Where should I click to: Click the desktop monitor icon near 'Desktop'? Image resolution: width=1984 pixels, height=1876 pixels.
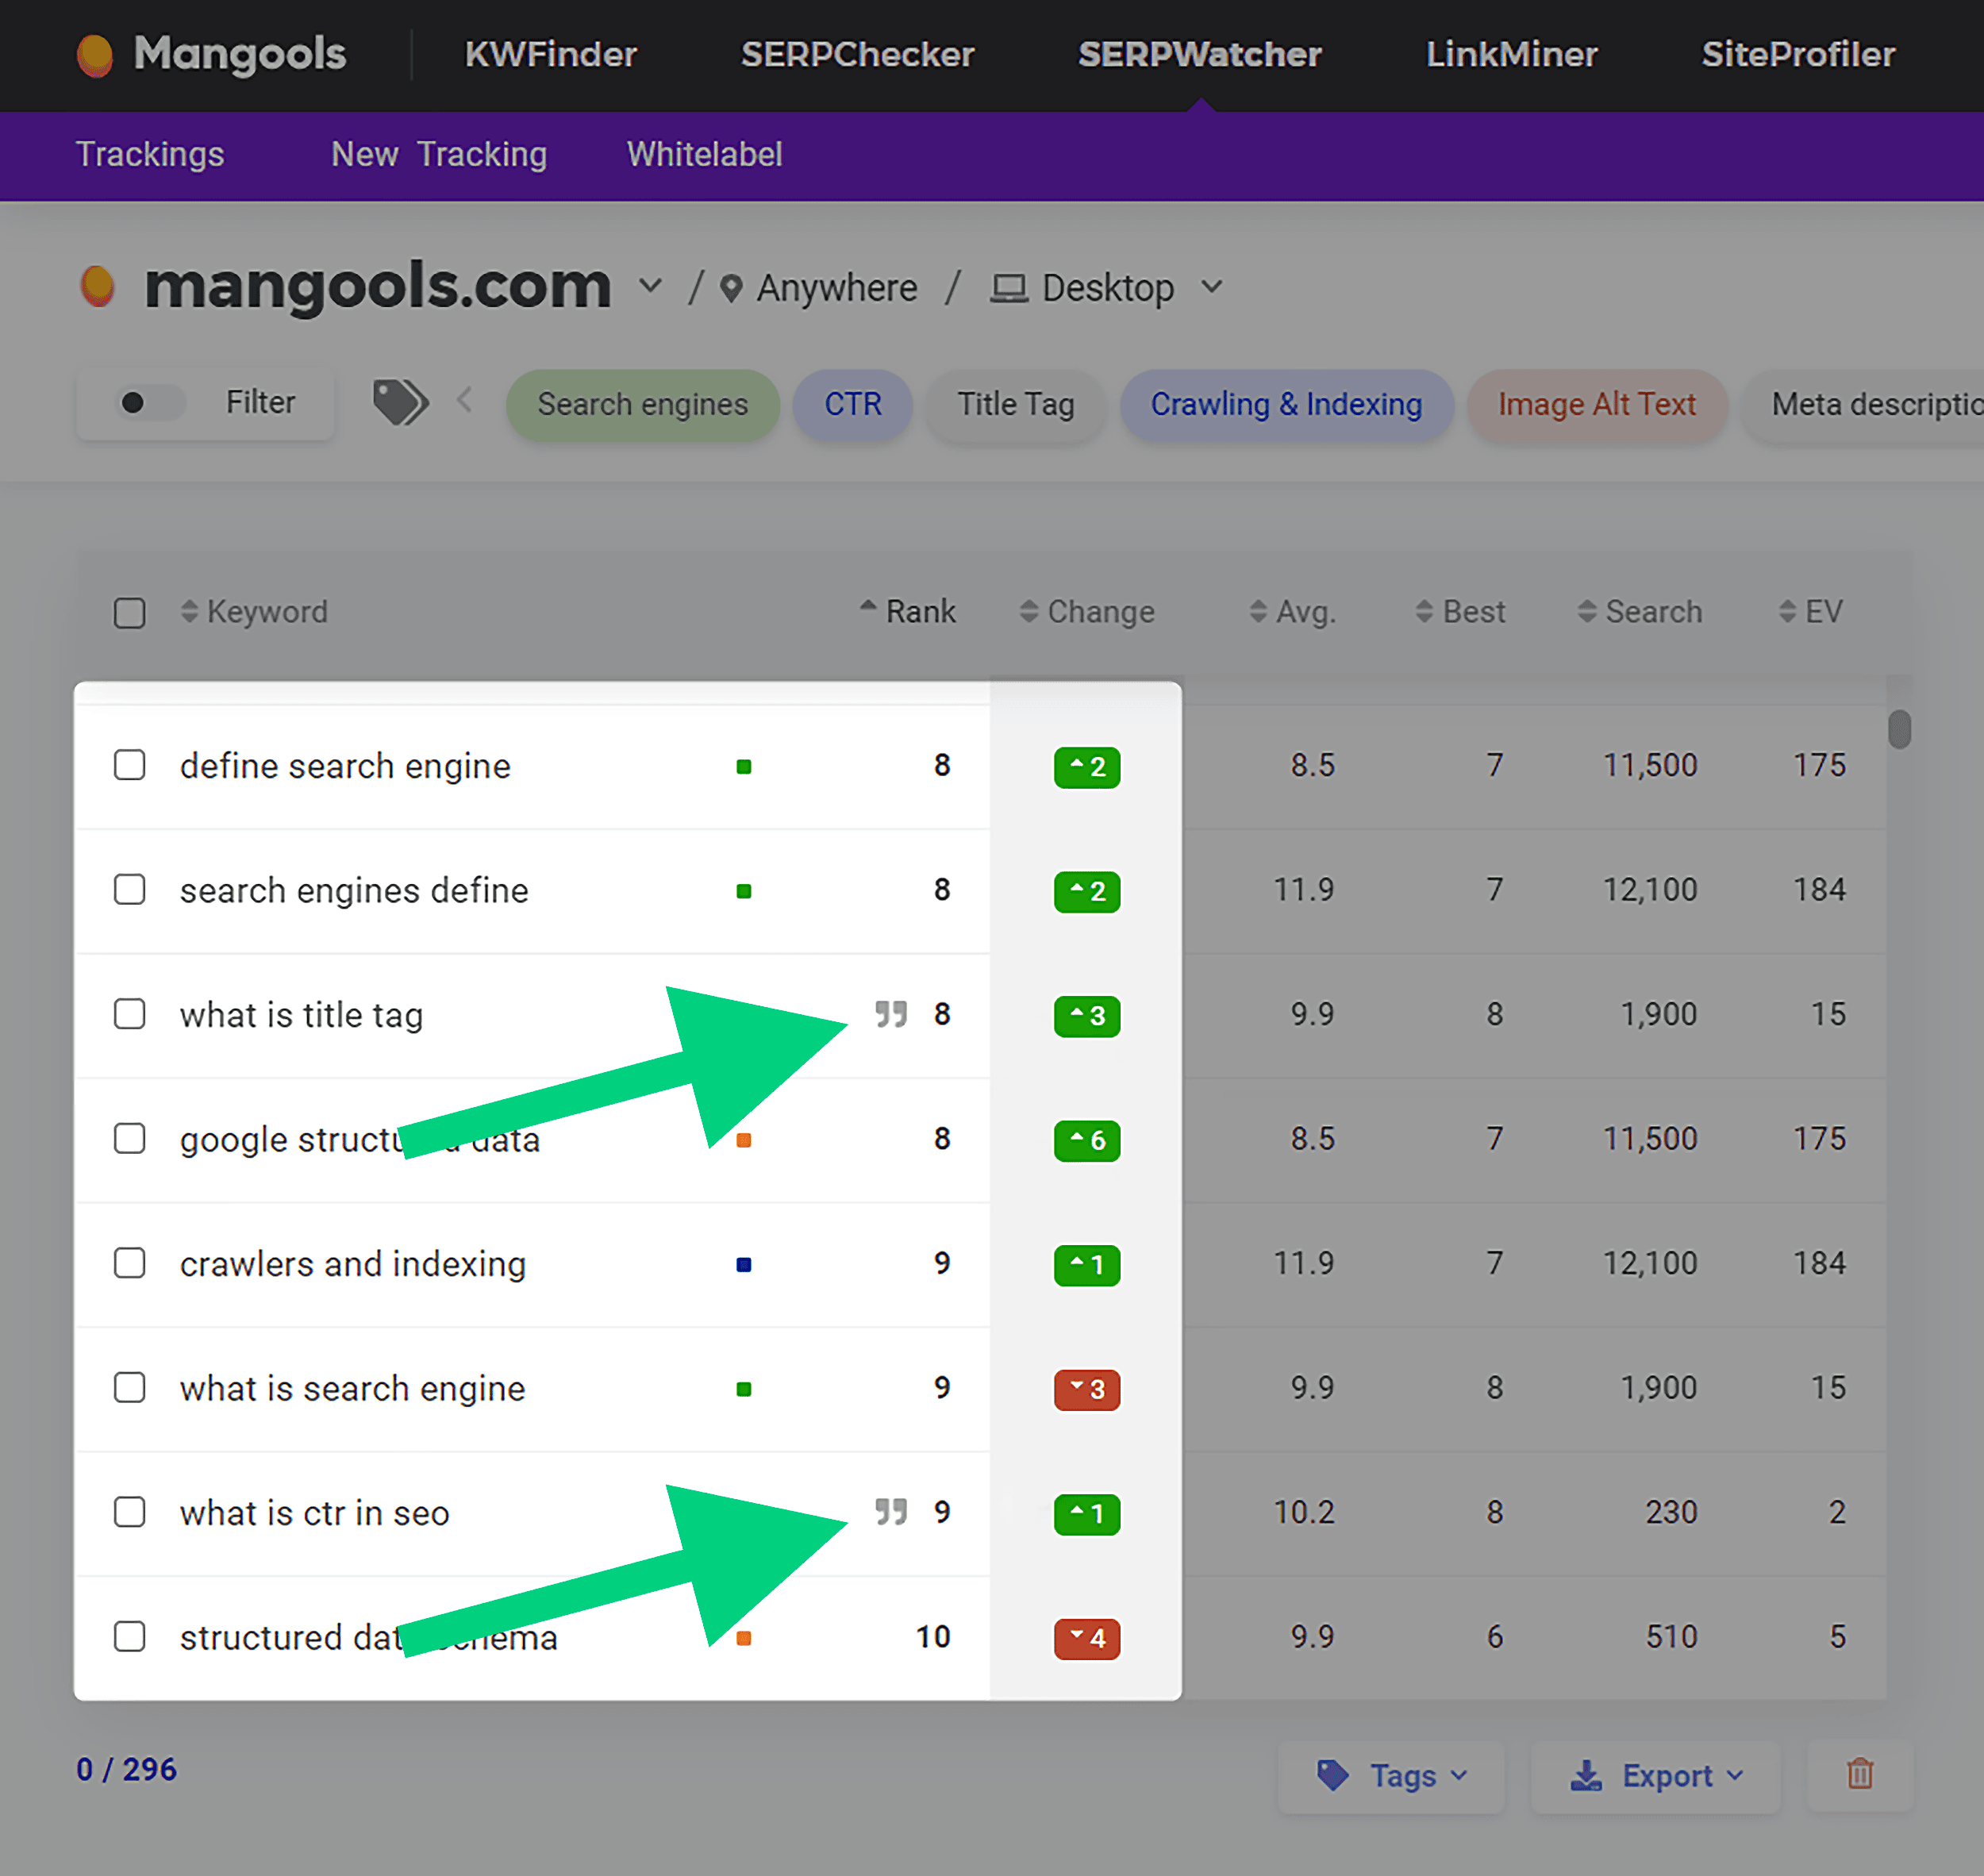(x=1009, y=287)
